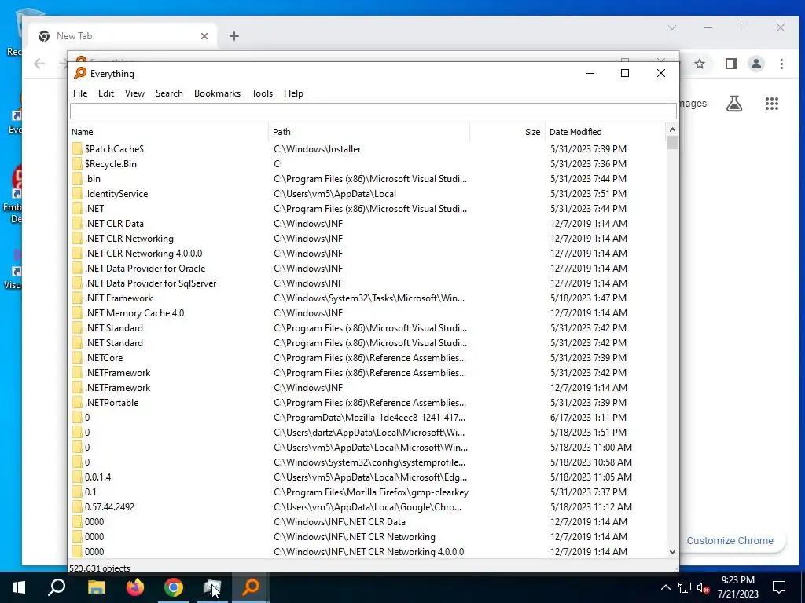Select the .NET Framework folder row
The width and height of the screenshot is (805, 603).
pos(368,298)
